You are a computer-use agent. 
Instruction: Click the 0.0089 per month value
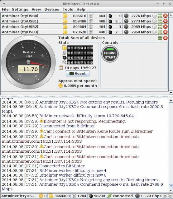(80, 86)
